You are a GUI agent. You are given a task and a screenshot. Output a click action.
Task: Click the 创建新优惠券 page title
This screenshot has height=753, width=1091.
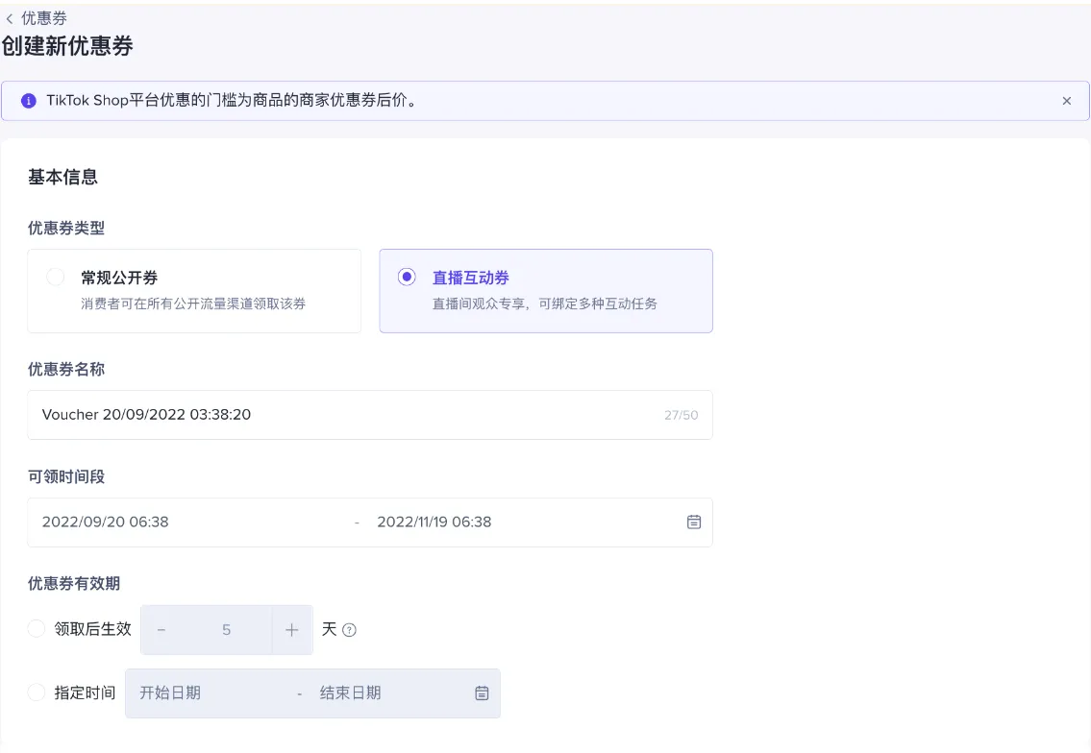click(67, 46)
